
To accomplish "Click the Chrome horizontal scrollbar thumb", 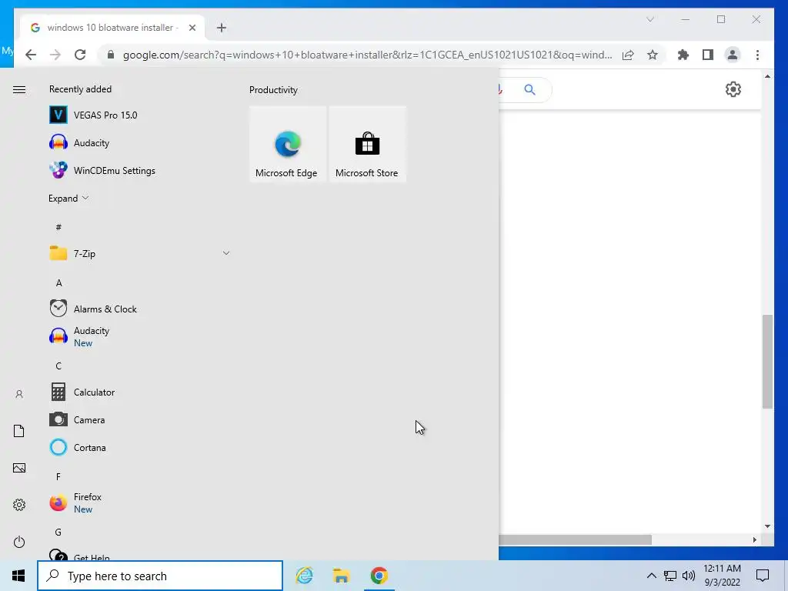I will pos(576,539).
